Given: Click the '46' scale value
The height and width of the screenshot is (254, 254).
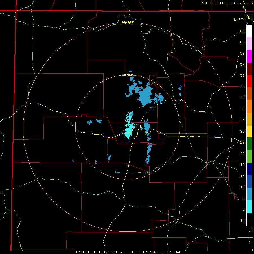Looking at the screenshot, I should coord(242,87).
